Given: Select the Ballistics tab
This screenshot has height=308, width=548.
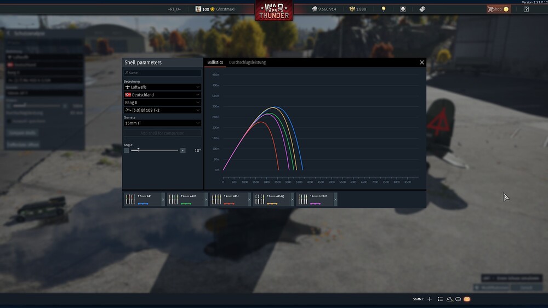Looking at the screenshot, I should coord(215,62).
